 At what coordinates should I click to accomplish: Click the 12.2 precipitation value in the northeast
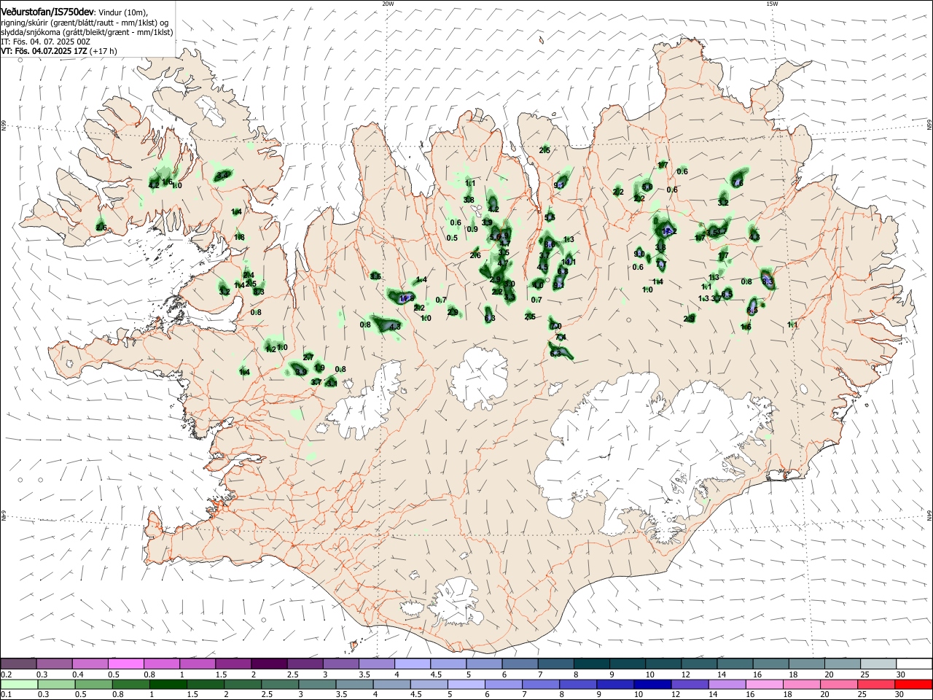(669, 231)
